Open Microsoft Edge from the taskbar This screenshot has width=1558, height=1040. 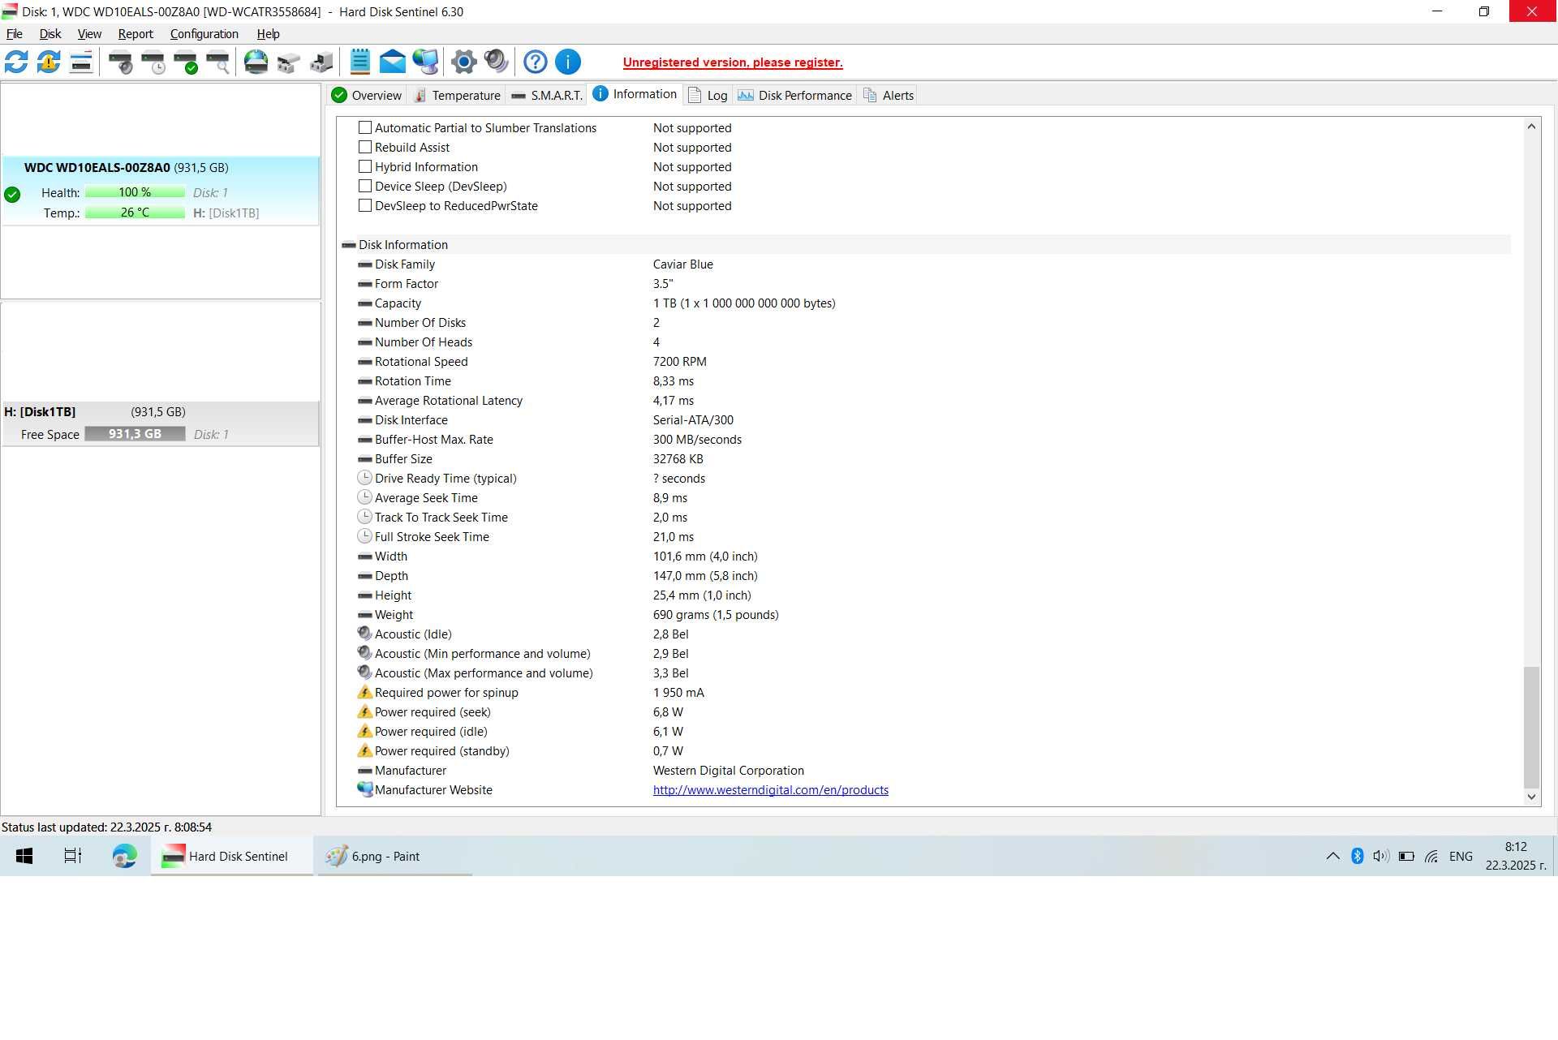(x=124, y=856)
